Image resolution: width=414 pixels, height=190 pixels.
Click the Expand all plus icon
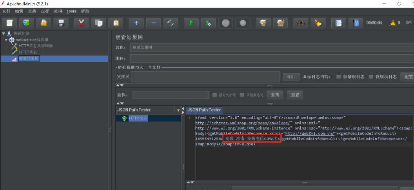136,23
